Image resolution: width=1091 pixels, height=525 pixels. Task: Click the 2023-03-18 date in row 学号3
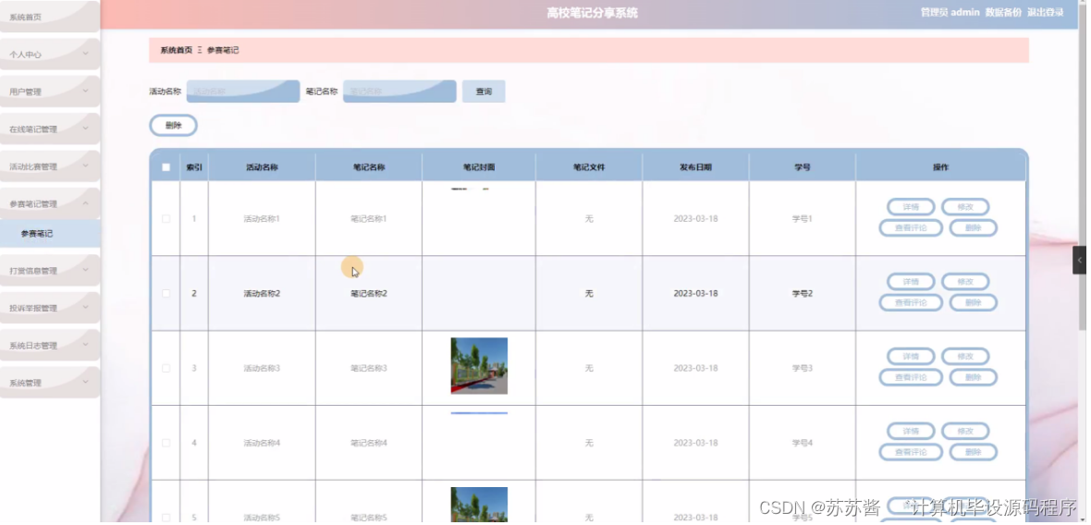coord(695,369)
